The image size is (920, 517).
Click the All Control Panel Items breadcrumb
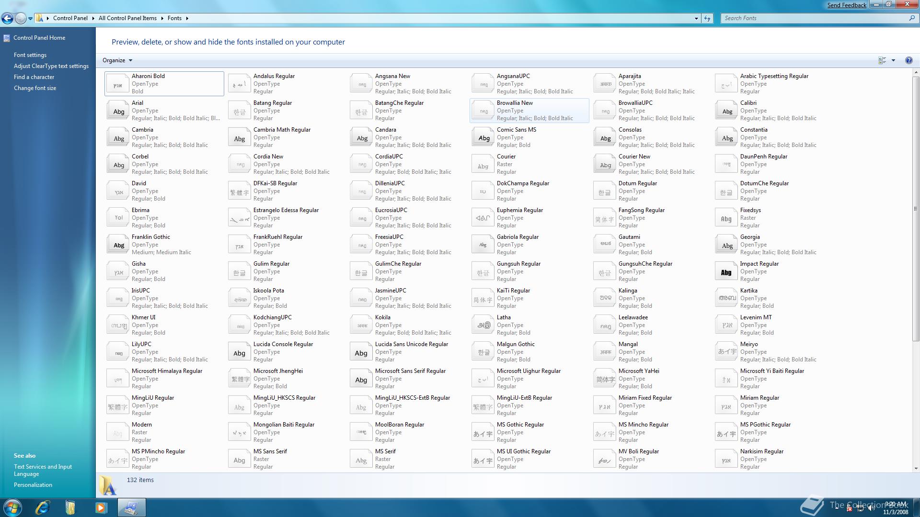click(127, 18)
